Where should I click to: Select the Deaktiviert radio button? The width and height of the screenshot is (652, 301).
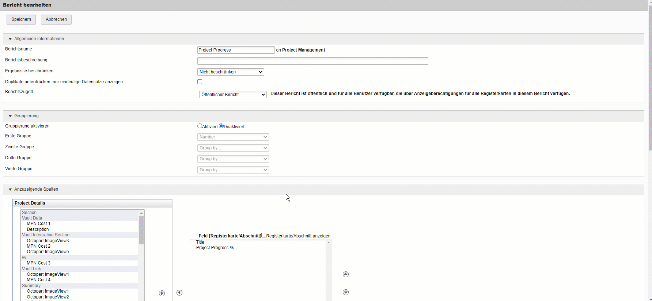point(221,126)
